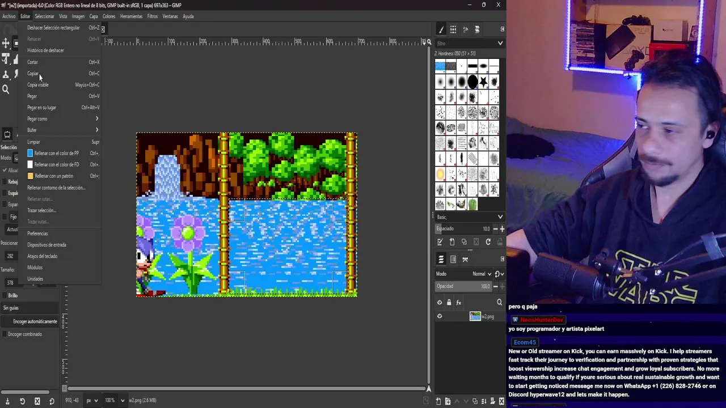Expand the Pegar como submenu
The width and height of the screenshot is (726, 408).
(62, 119)
